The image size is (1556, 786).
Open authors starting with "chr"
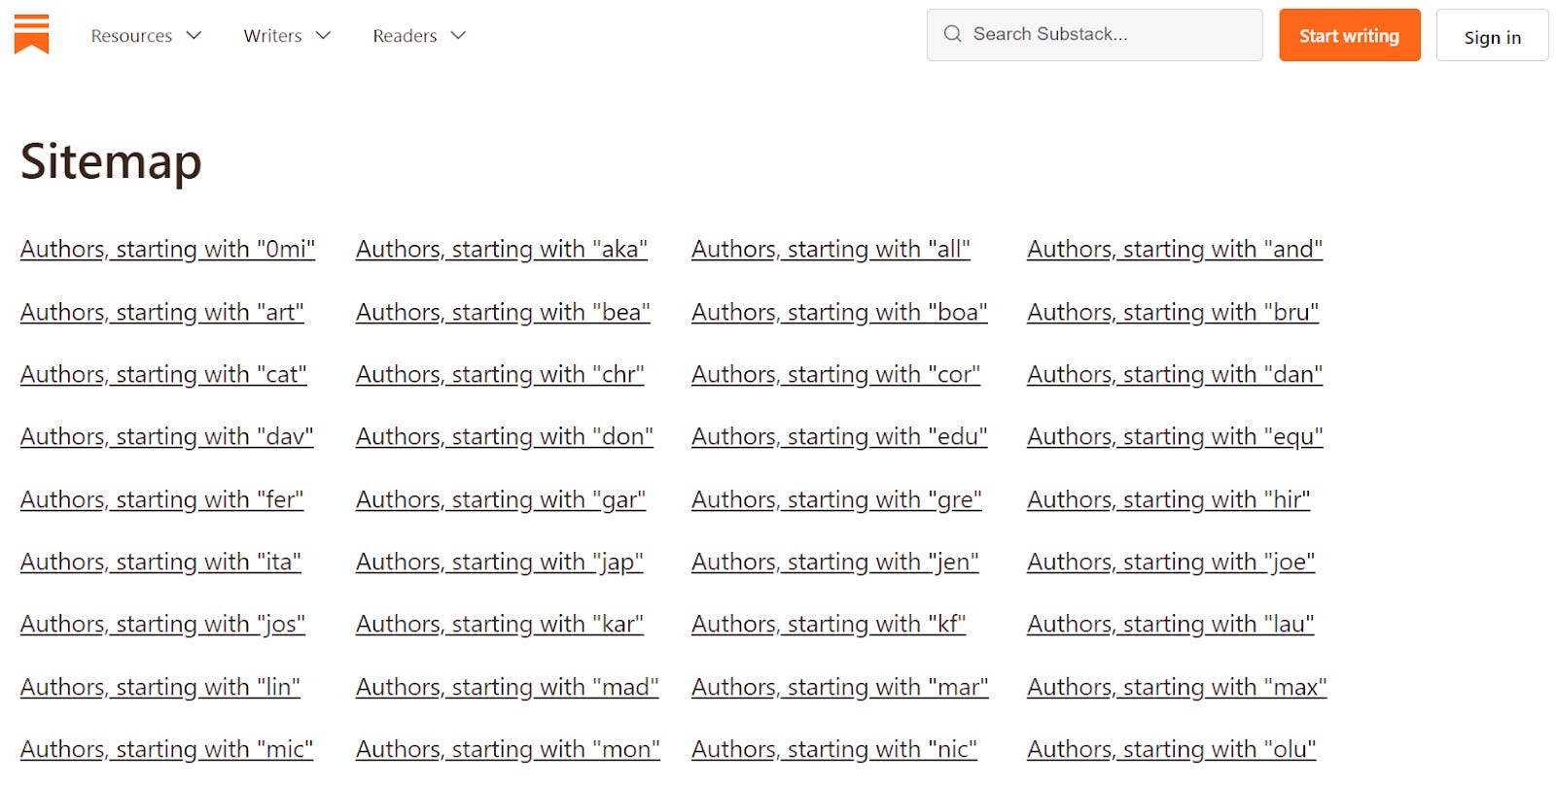click(500, 374)
